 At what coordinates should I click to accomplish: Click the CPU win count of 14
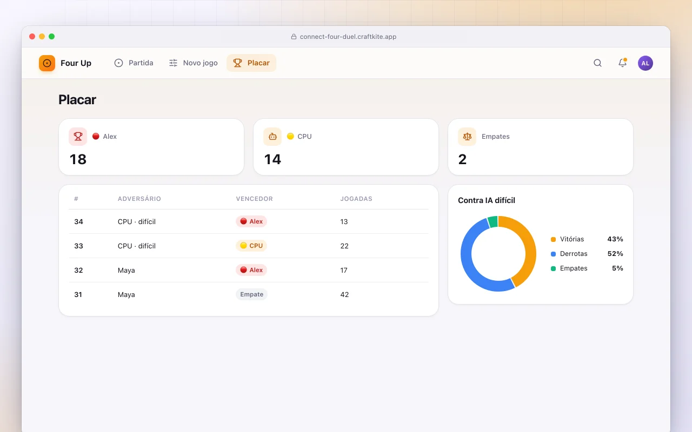click(272, 159)
